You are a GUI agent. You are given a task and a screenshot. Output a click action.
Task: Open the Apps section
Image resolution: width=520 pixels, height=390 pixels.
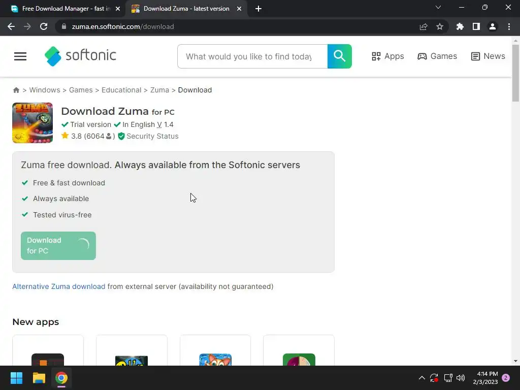click(x=387, y=56)
